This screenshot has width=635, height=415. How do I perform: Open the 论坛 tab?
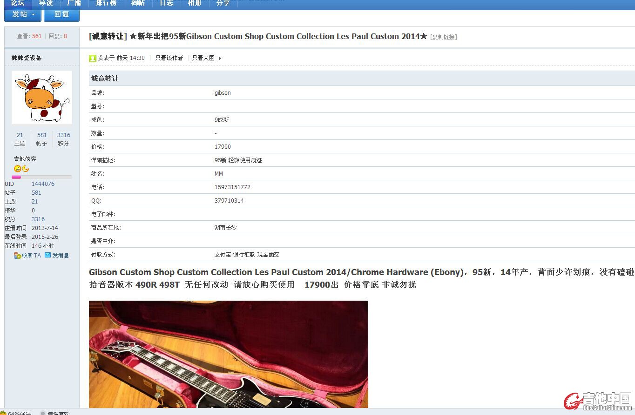tap(18, 3)
